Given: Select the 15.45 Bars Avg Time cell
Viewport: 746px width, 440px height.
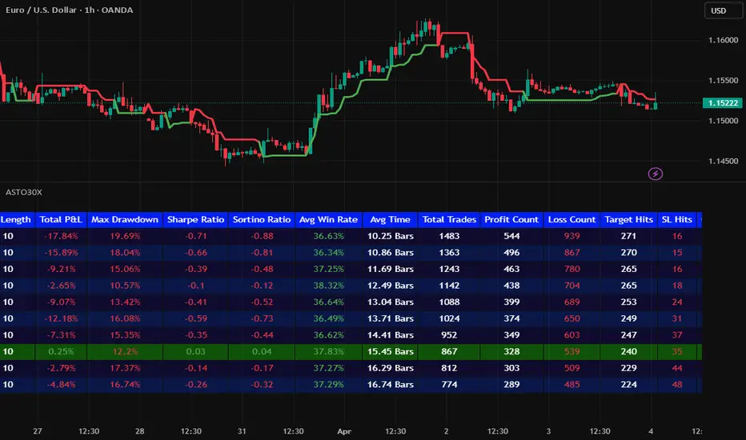Looking at the screenshot, I should tap(390, 351).
